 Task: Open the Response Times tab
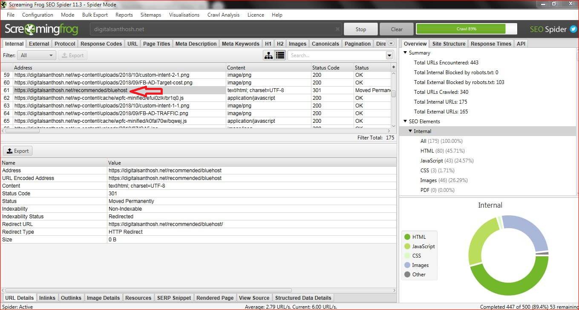tap(491, 43)
